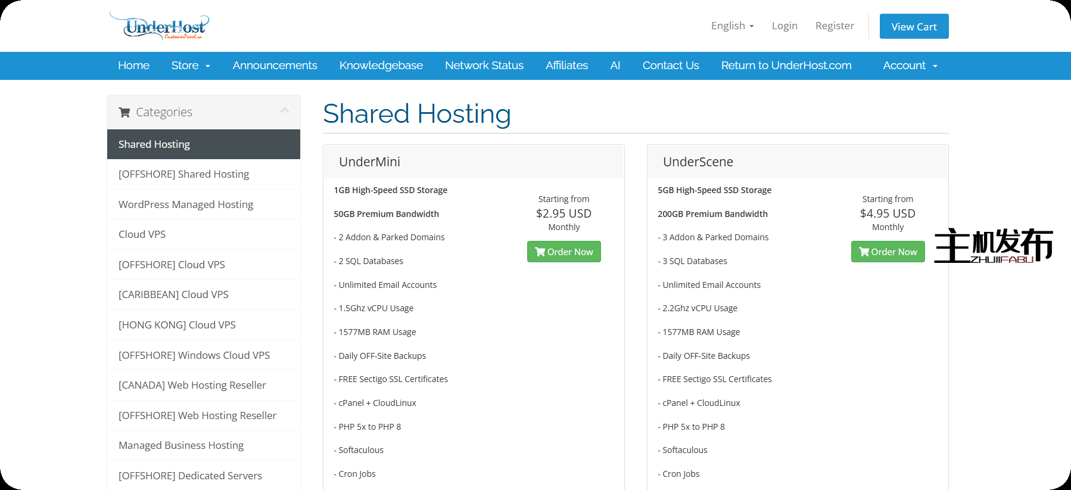This screenshot has width=1071, height=490.
Task: Click the Shared Hosting page heading
Action: 417,113
